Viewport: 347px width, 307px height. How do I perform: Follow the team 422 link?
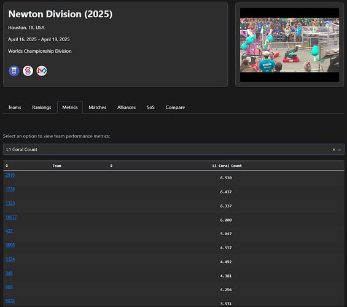click(9, 231)
